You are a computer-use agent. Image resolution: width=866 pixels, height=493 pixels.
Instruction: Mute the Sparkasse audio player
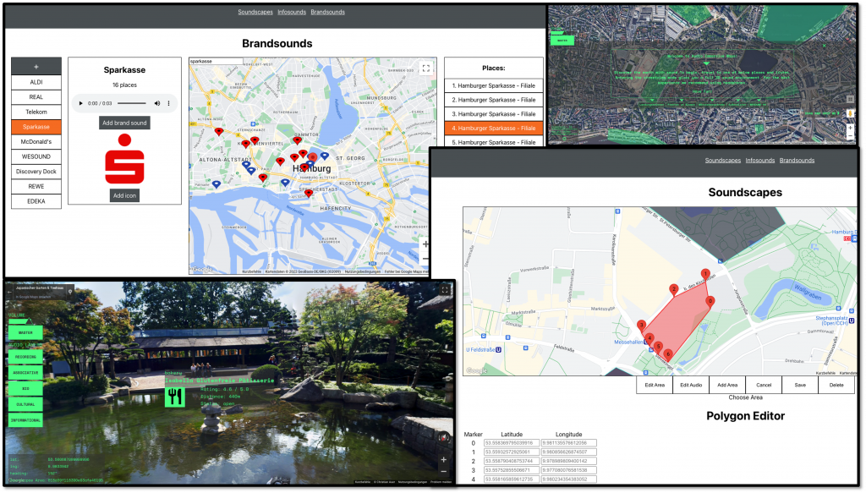click(156, 103)
